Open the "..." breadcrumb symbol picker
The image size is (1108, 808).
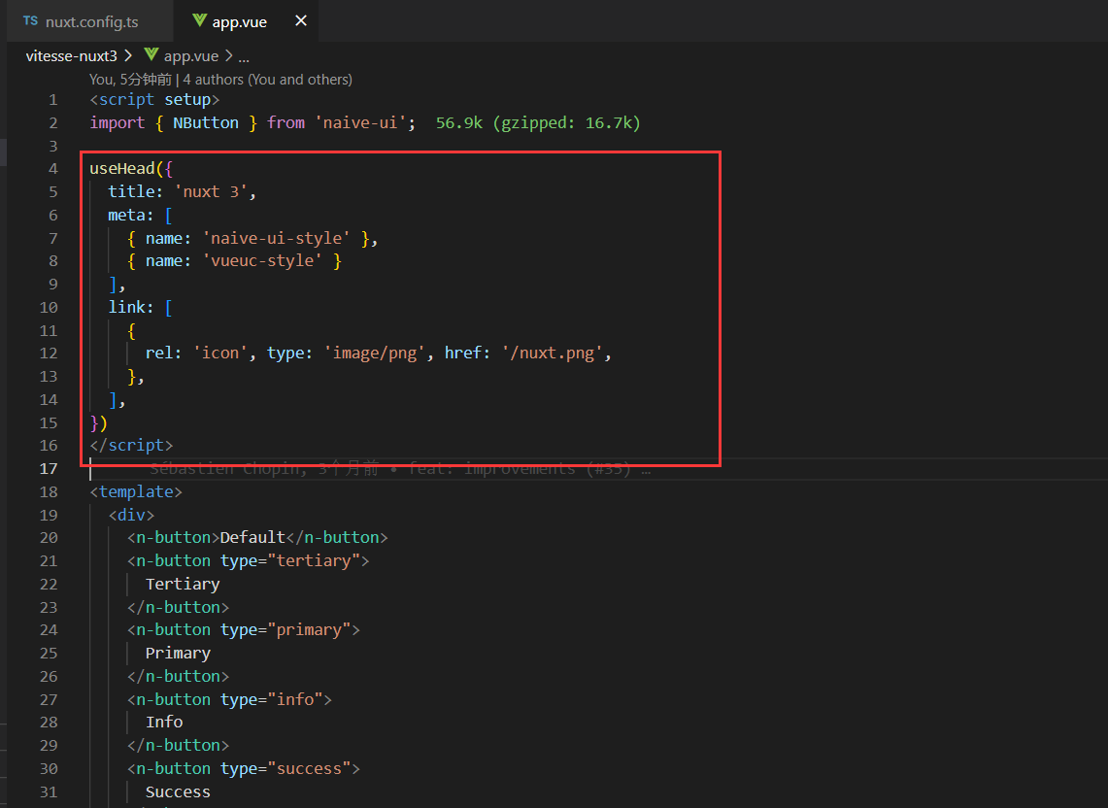[x=243, y=56]
